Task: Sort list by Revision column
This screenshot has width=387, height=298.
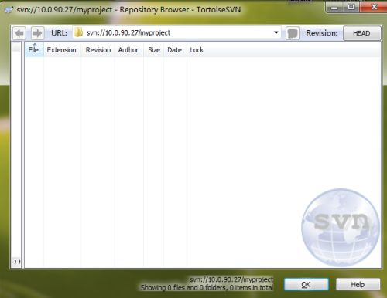Action: (x=98, y=49)
